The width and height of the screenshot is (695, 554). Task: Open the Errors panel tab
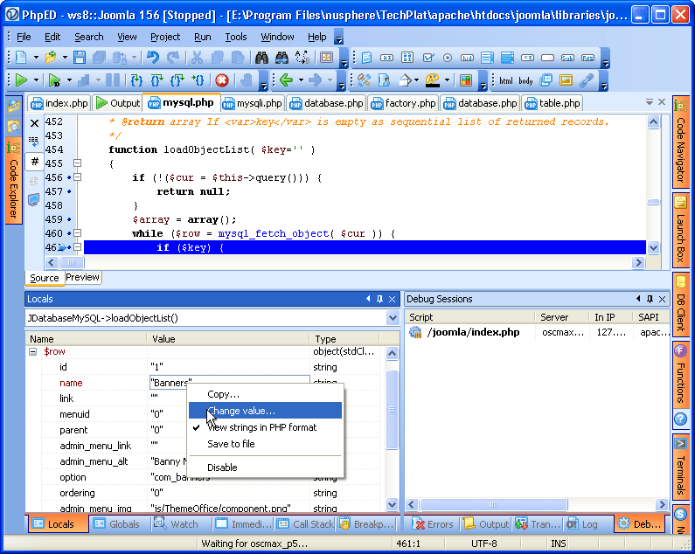point(432,524)
